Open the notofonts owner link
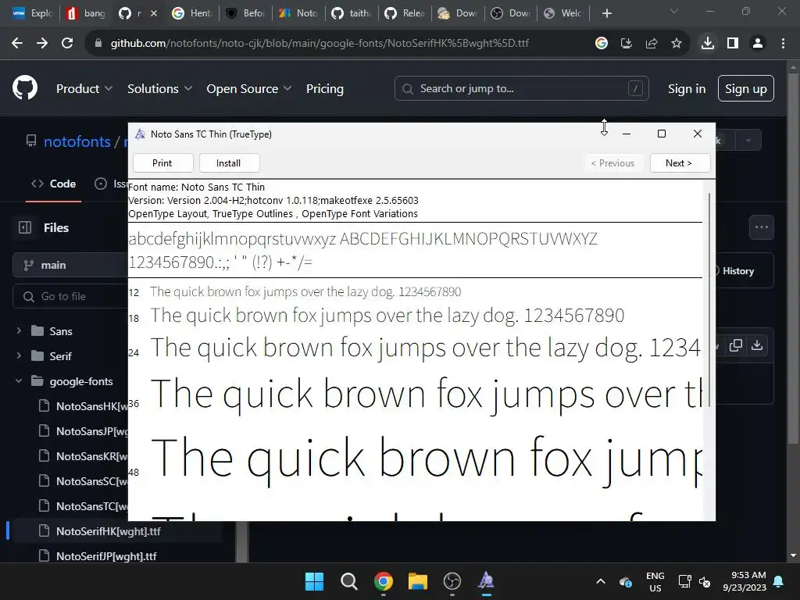Screen dimensions: 800x600 pos(77,141)
